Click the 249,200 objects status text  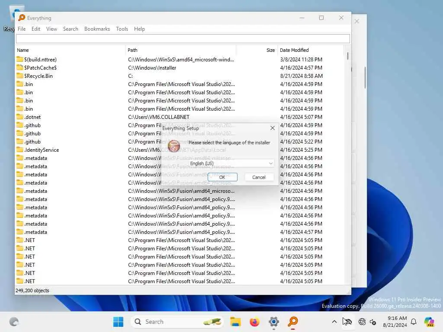(32, 290)
